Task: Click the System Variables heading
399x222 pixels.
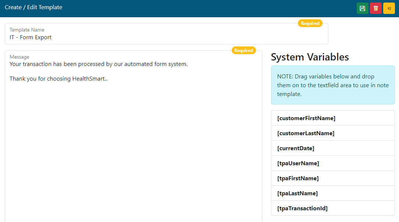Action: 310,57
